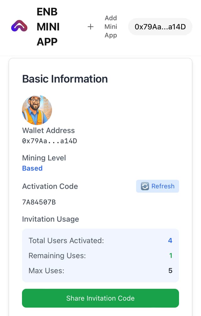The width and height of the screenshot is (201, 316).
Task: Select the Remaining Uses value of 1
Action: pos(171,256)
